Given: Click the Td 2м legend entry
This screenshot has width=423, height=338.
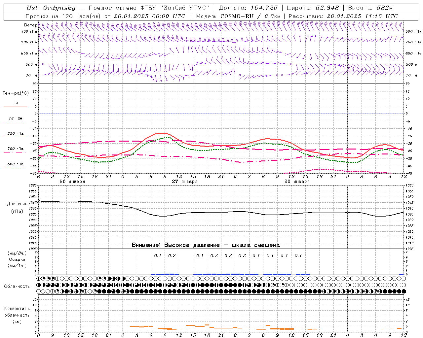Looking at the screenshot, I should pos(16,118).
